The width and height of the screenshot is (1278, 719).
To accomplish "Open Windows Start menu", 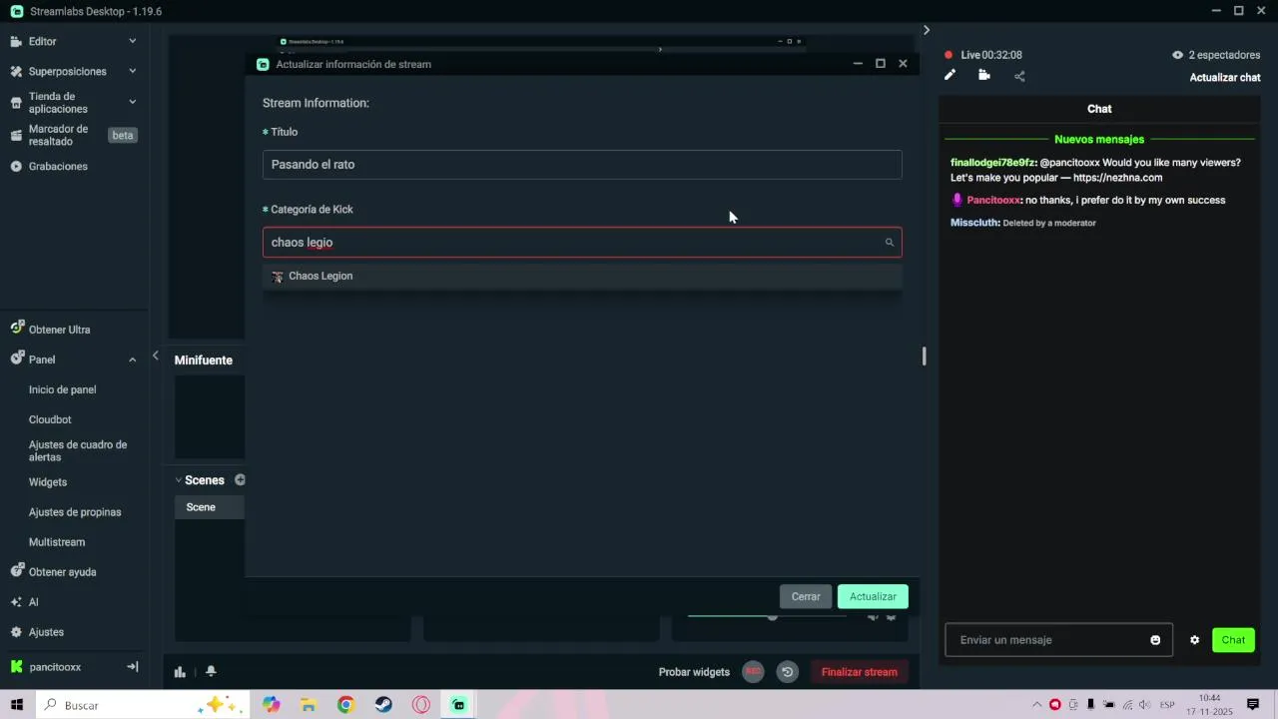I will (x=17, y=705).
